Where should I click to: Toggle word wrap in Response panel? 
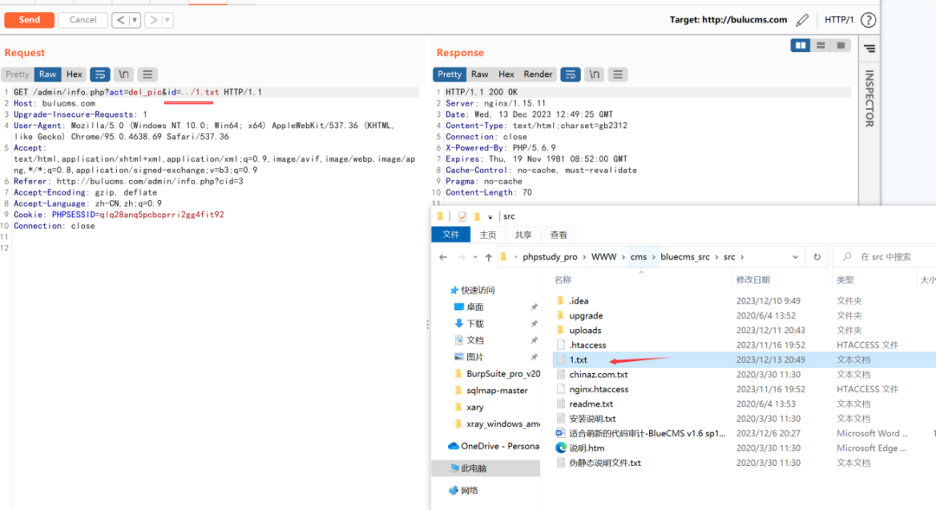(570, 74)
